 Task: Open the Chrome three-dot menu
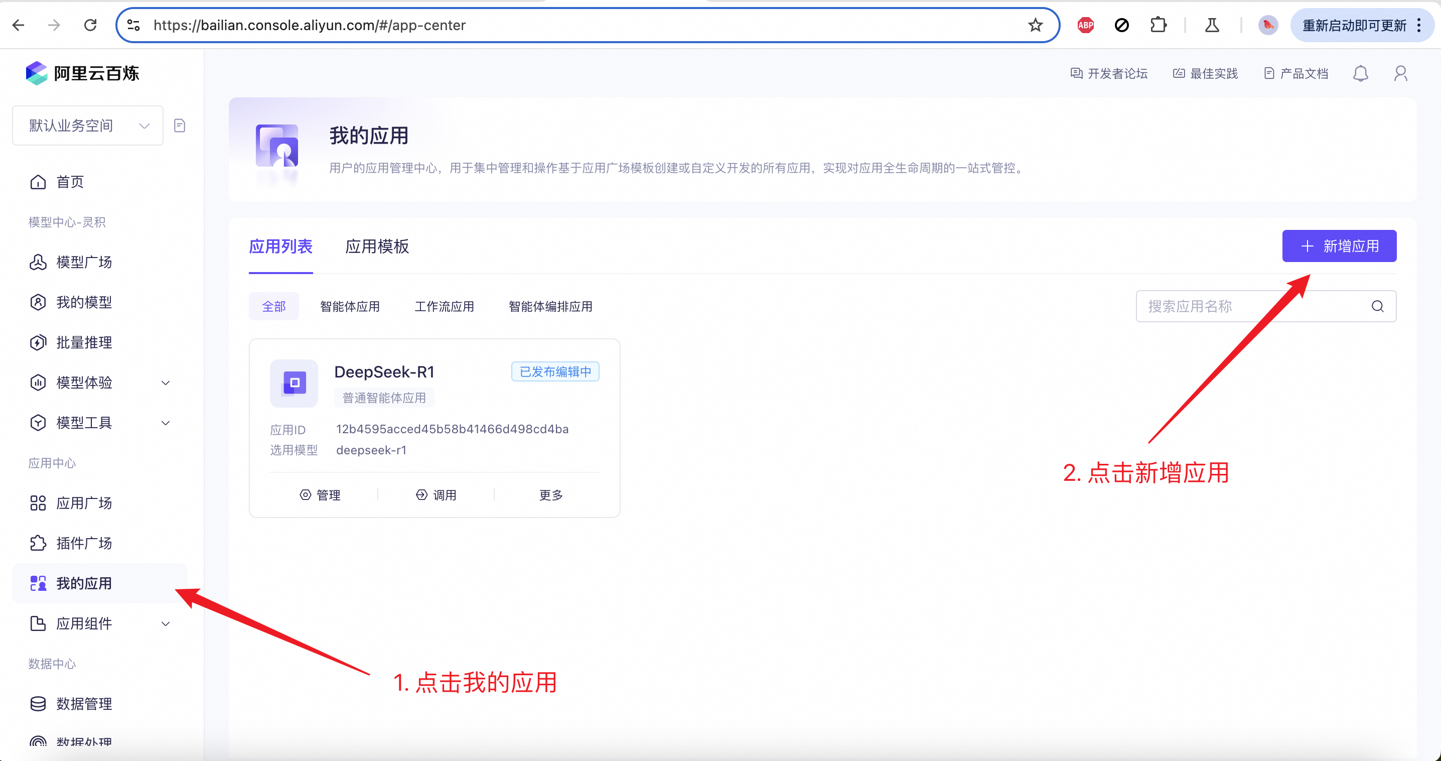1419,25
